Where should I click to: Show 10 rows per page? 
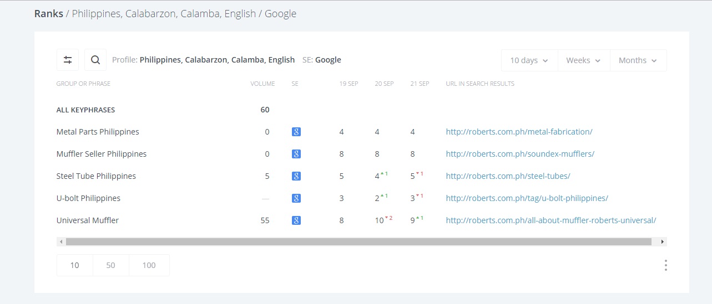[74, 265]
